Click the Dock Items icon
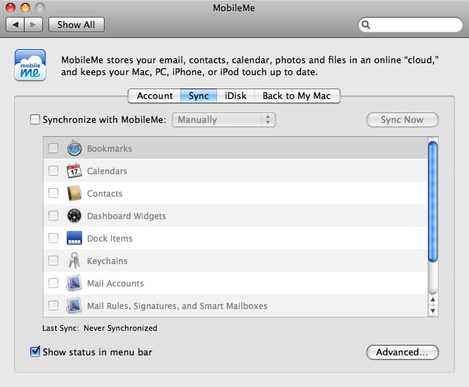 (x=74, y=238)
